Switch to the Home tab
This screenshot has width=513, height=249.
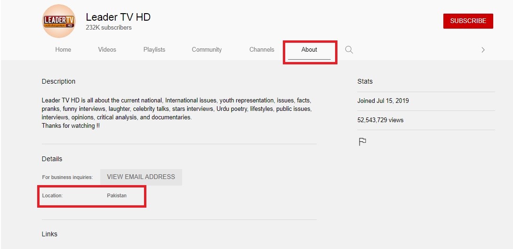[x=63, y=50]
